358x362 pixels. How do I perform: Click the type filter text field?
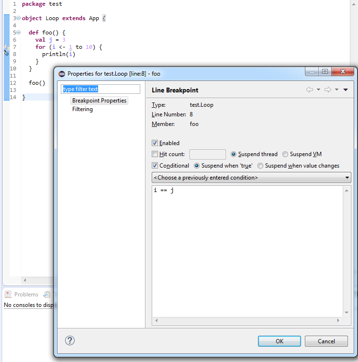101,89
